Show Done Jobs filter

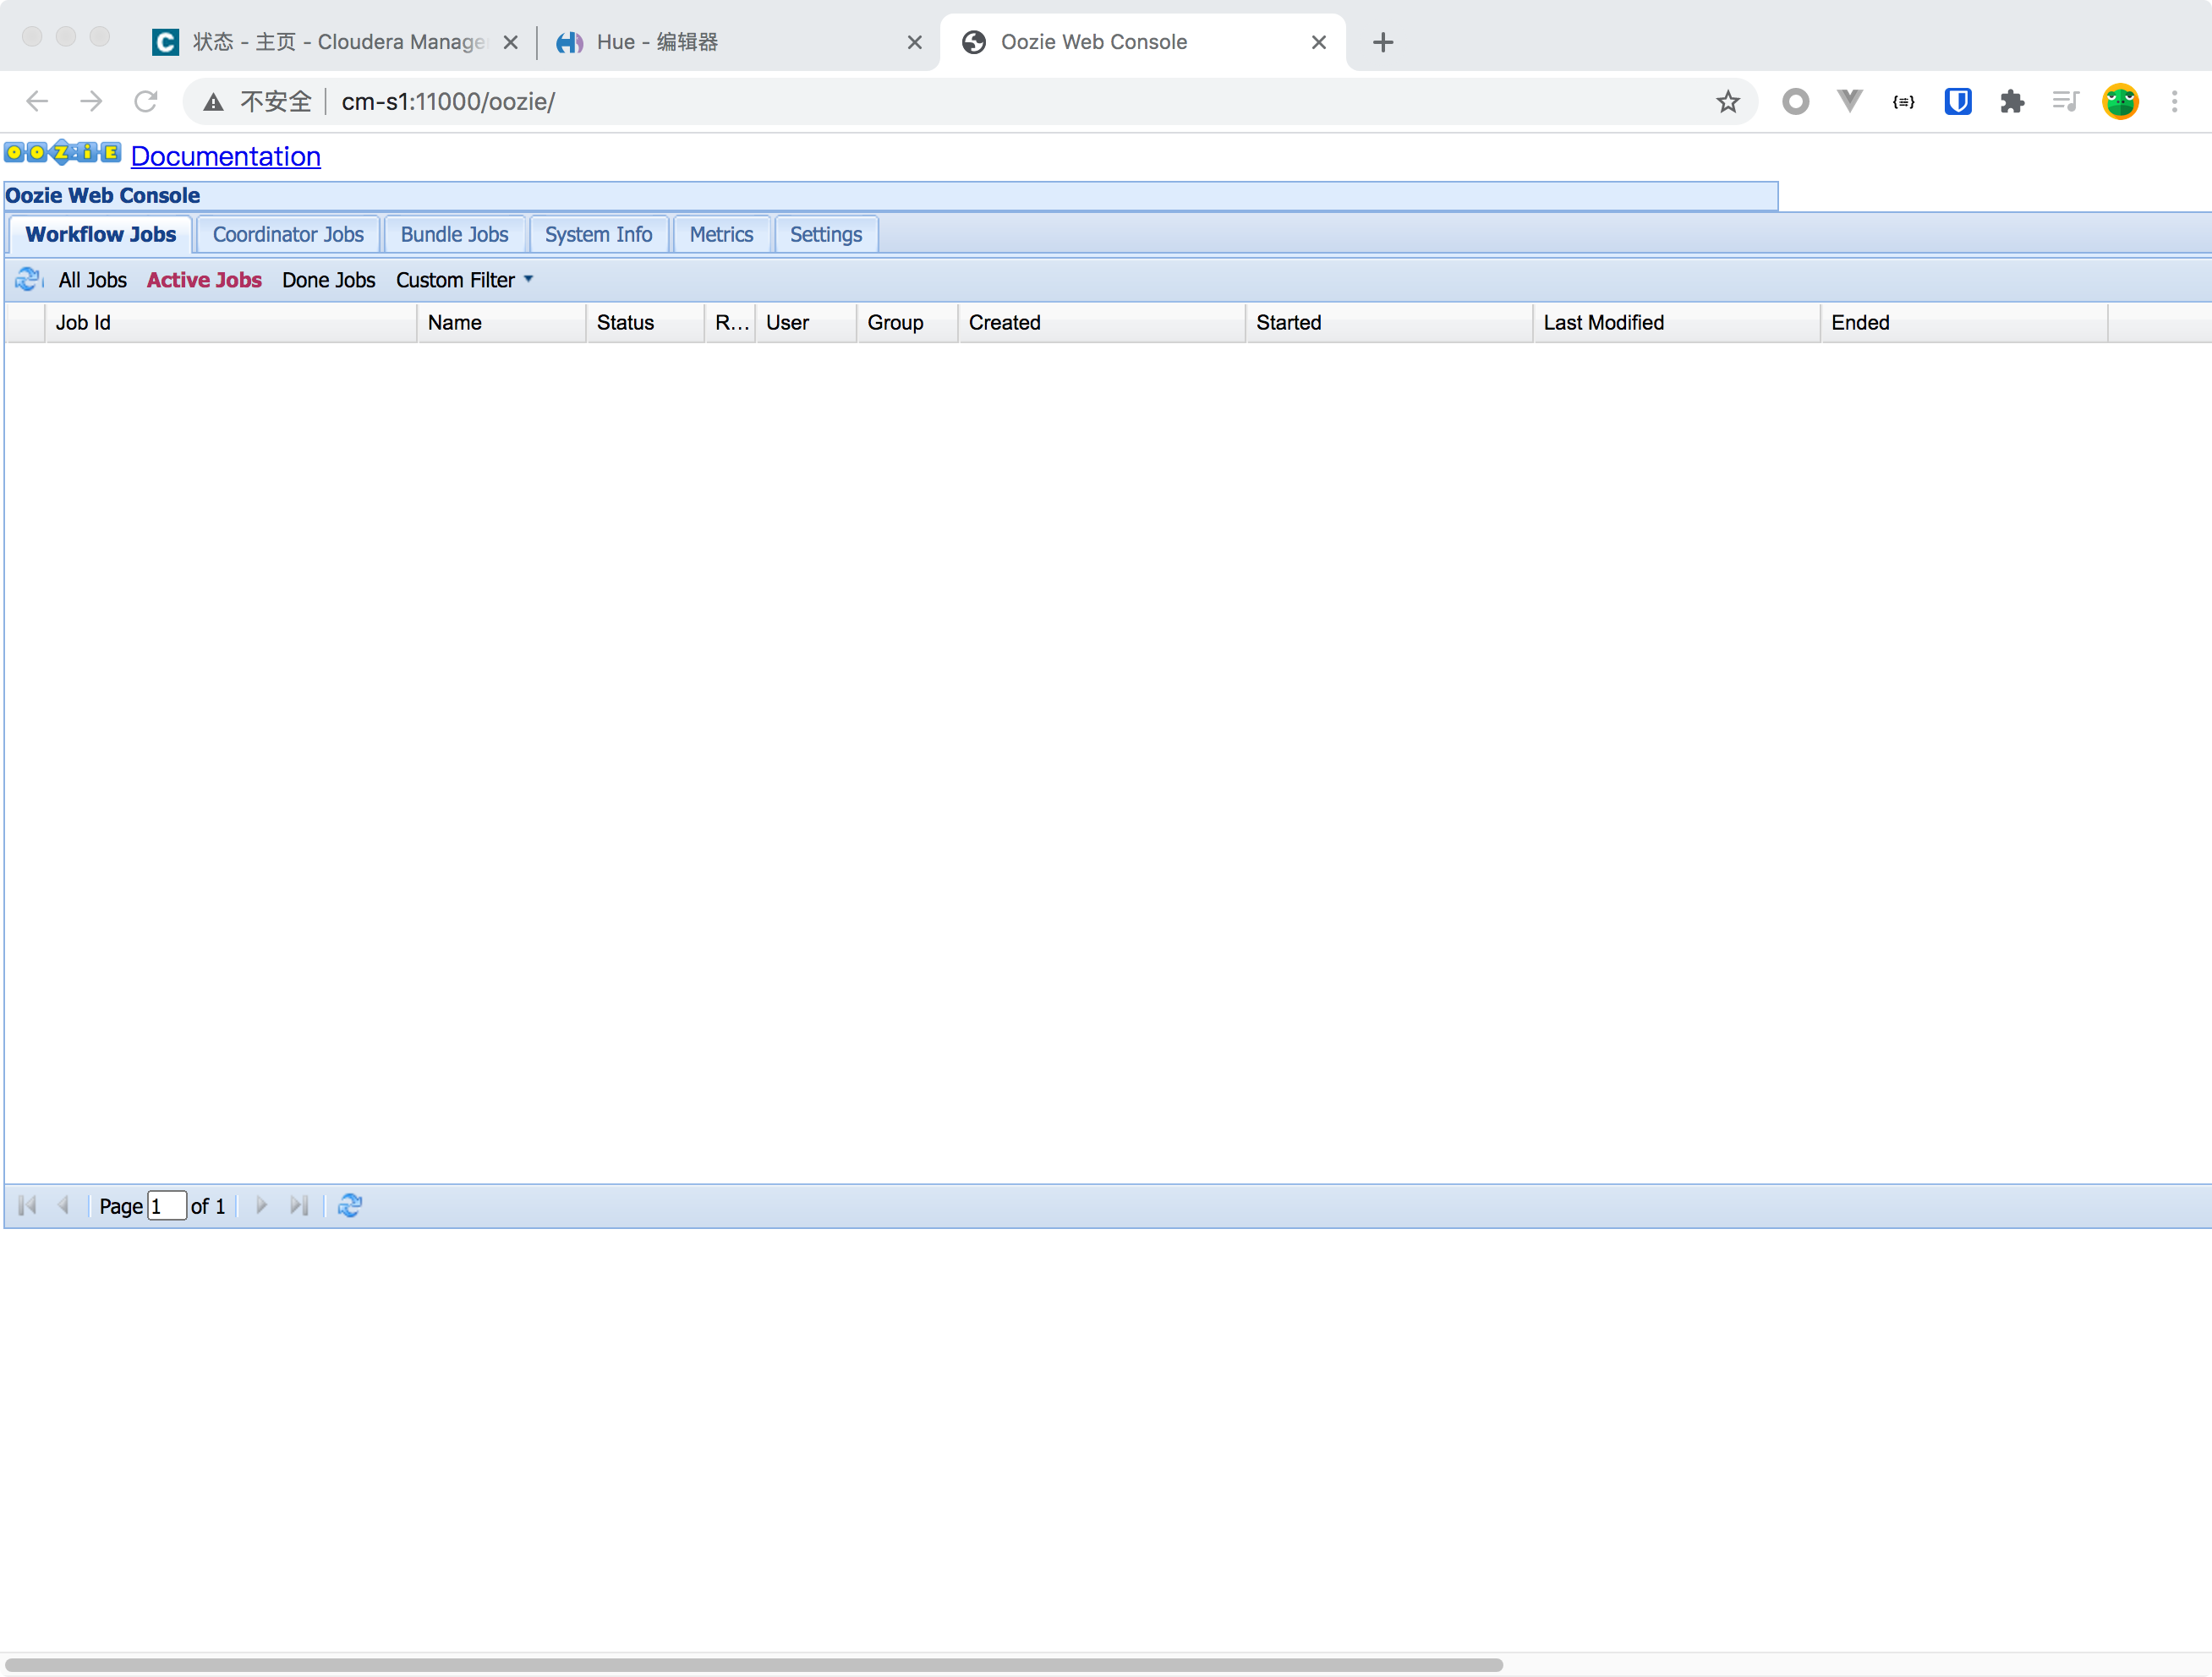click(x=328, y=280)
